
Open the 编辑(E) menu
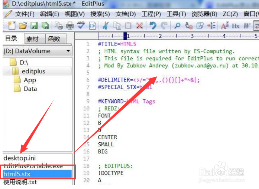click(x=49, y=14)
